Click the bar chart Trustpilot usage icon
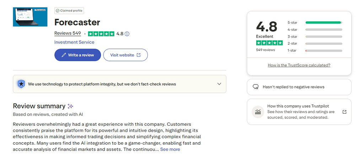The image size is (364, 157). (257, 112)
